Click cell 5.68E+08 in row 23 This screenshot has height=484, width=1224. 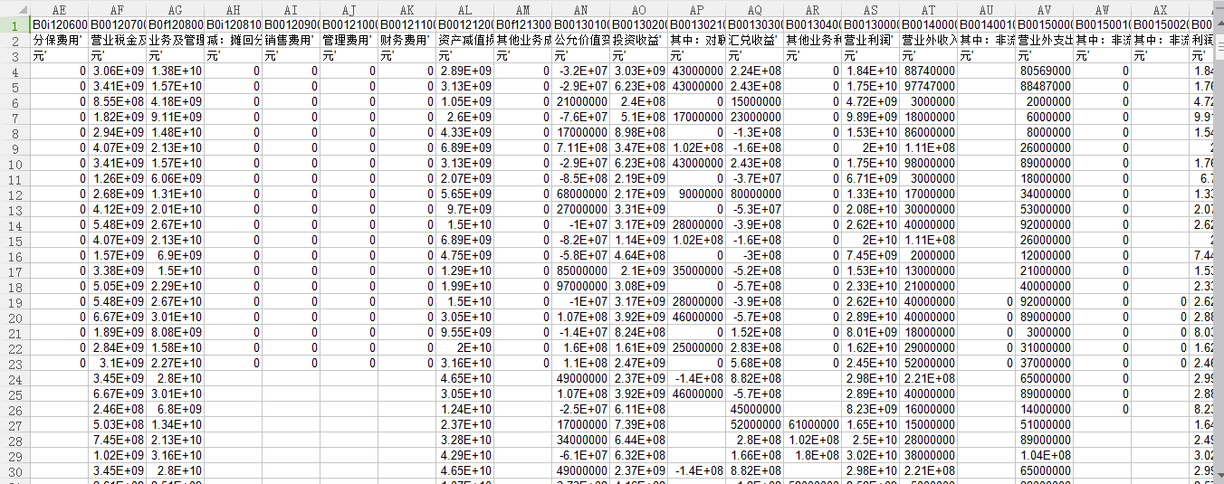point(755,363)
